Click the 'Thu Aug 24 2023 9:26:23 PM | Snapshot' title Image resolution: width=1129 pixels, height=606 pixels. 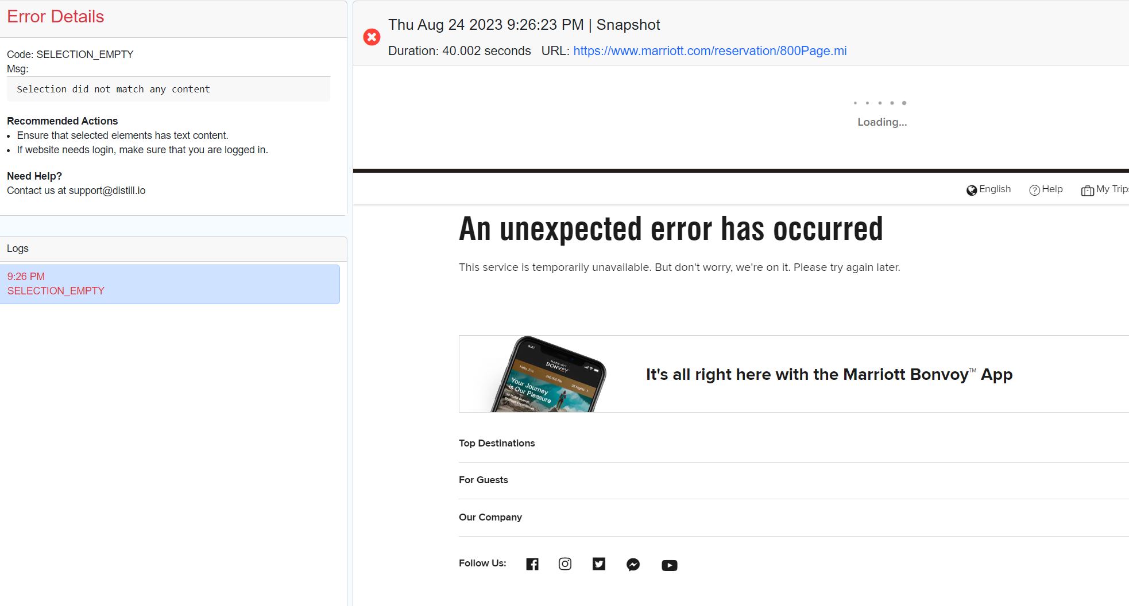[x=524, y=25]
